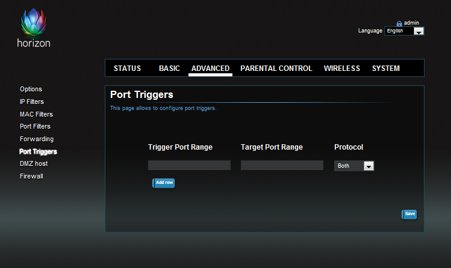Select Port Triggers in sidebar
This screenshot has height=268, width=451.
[38, 151]
